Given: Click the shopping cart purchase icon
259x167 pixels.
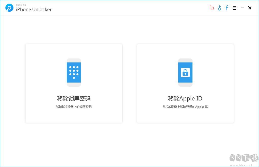Looking at the screenshot, I should click(x=212, y=8).
